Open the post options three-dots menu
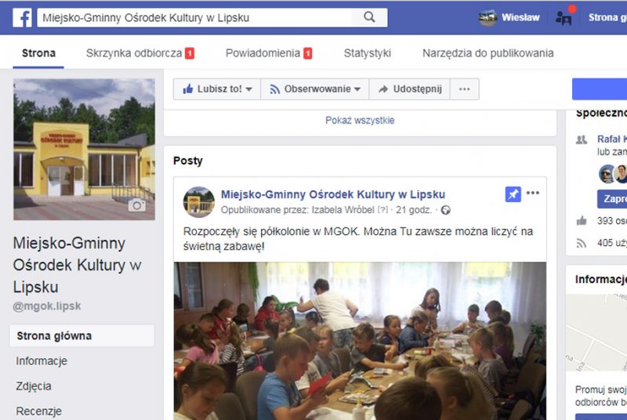Viewport: 627px width, 420px height. [533, 193]
